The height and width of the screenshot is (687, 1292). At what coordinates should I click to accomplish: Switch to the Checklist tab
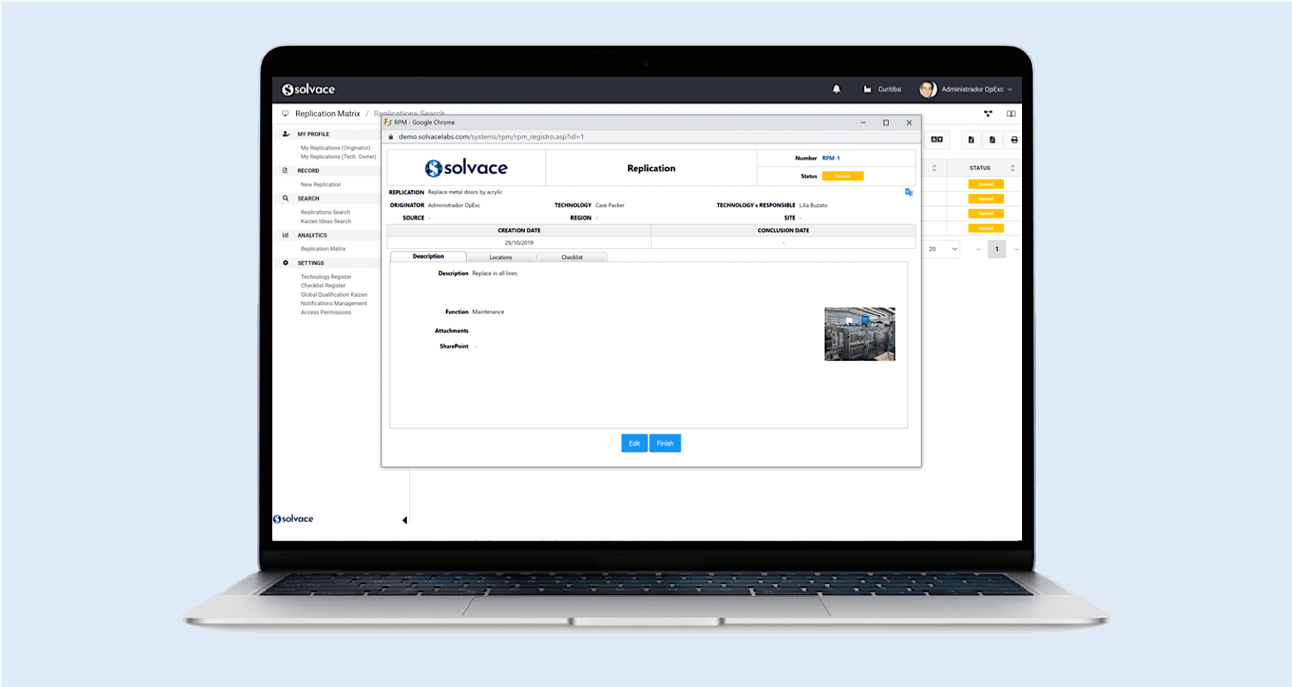572,257
